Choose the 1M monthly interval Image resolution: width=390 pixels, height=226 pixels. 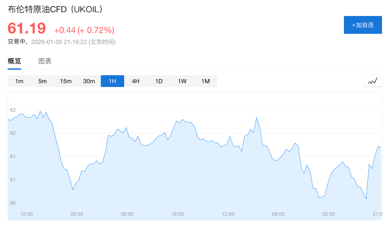click(205, 81)
